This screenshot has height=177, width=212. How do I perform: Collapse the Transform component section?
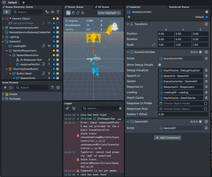[128, 24]
